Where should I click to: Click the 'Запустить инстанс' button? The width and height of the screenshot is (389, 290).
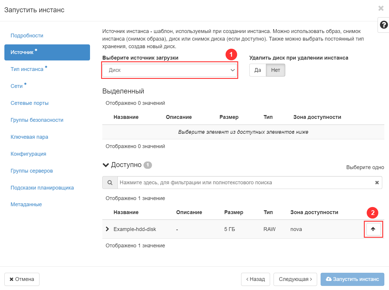(352, 279)
